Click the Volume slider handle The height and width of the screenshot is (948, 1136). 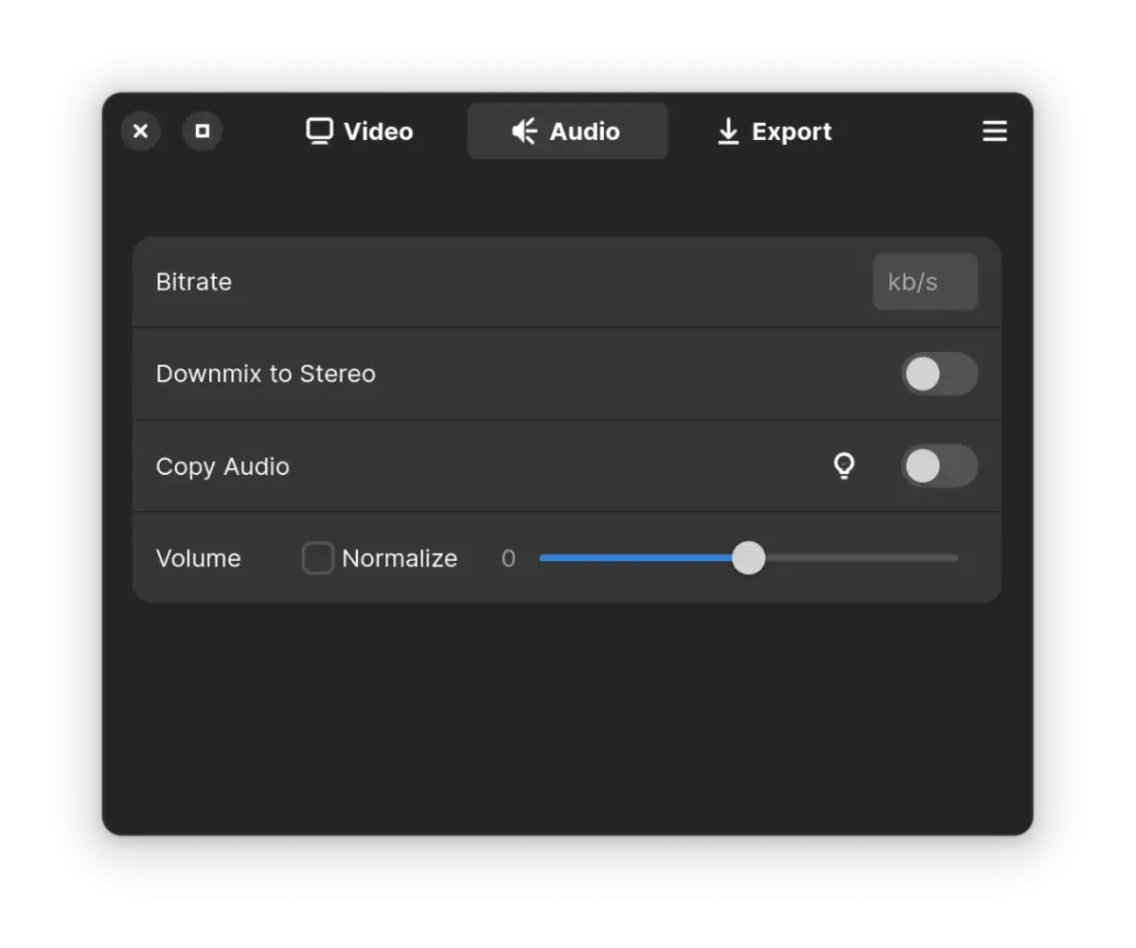tap(749, 558)
